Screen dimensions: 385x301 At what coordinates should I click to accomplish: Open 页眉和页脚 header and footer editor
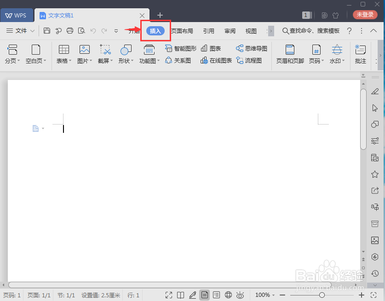[x=289, y=53]
